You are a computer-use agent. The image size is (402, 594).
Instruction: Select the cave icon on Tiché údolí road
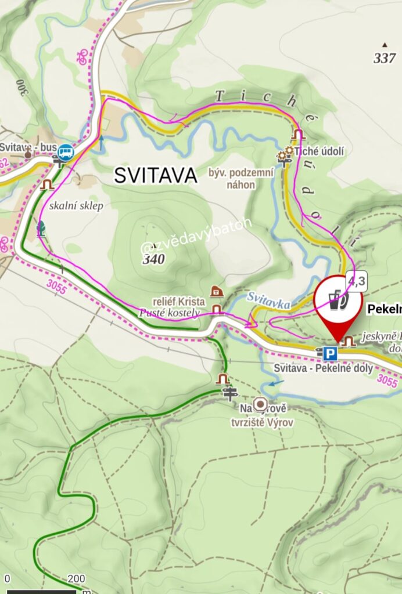(298, 134)
